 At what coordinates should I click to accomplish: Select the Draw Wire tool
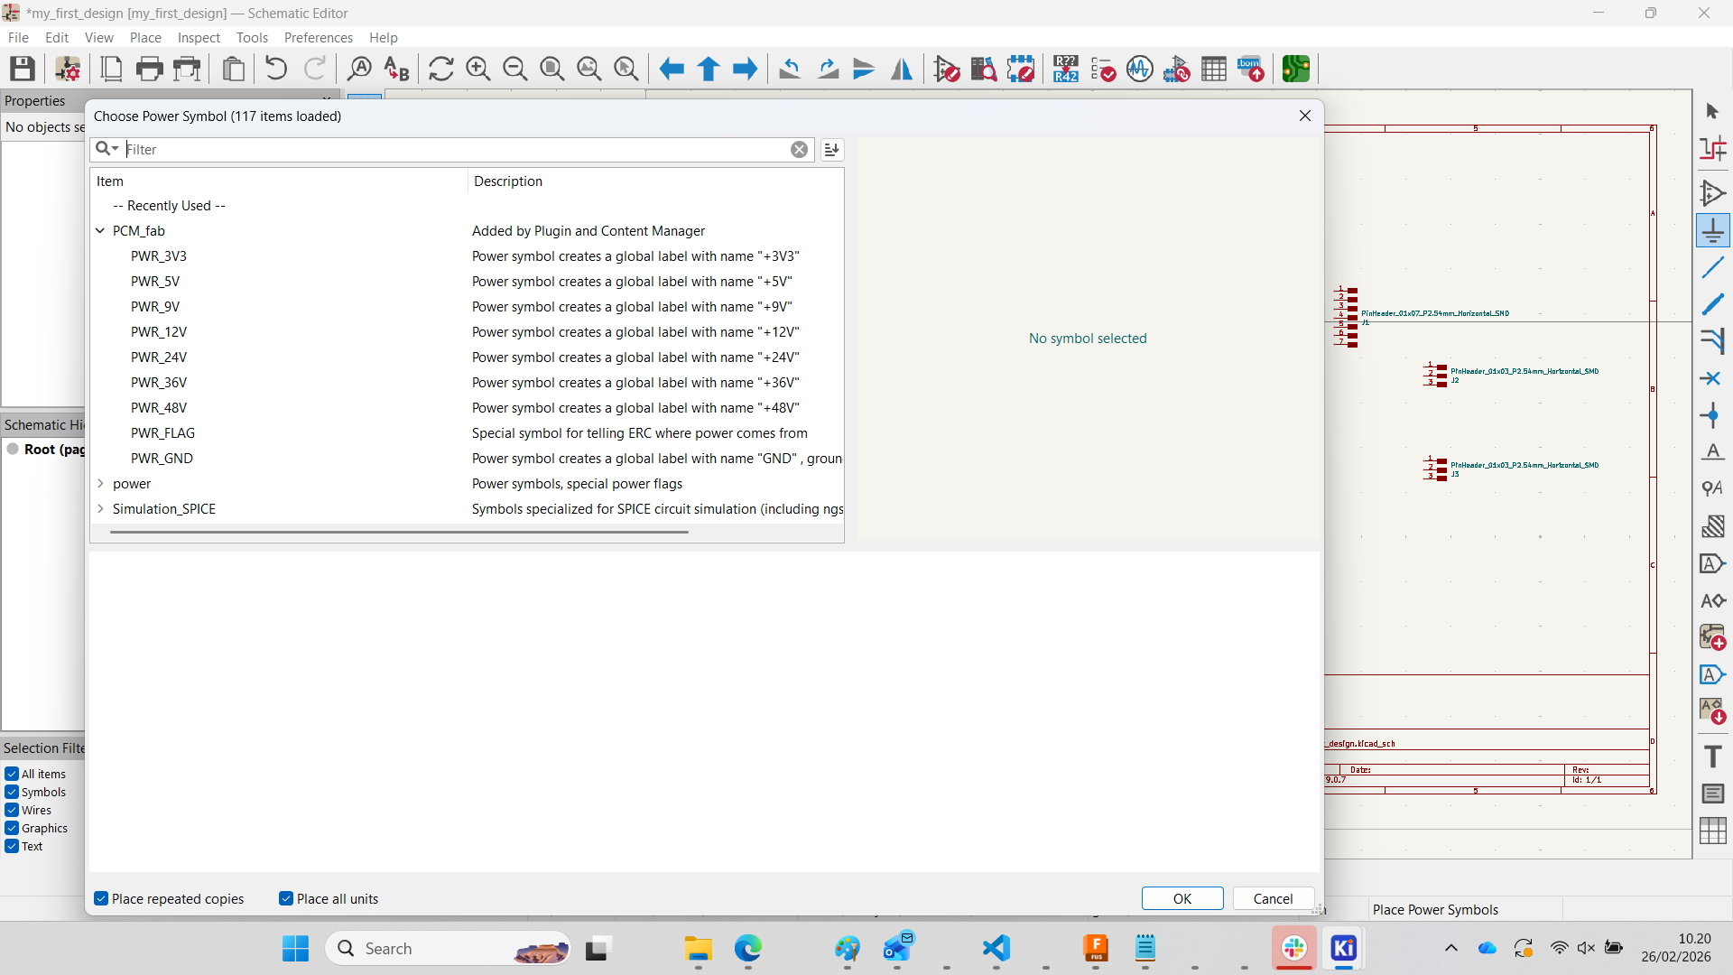pyautogui.click(x=1712, y=268)
